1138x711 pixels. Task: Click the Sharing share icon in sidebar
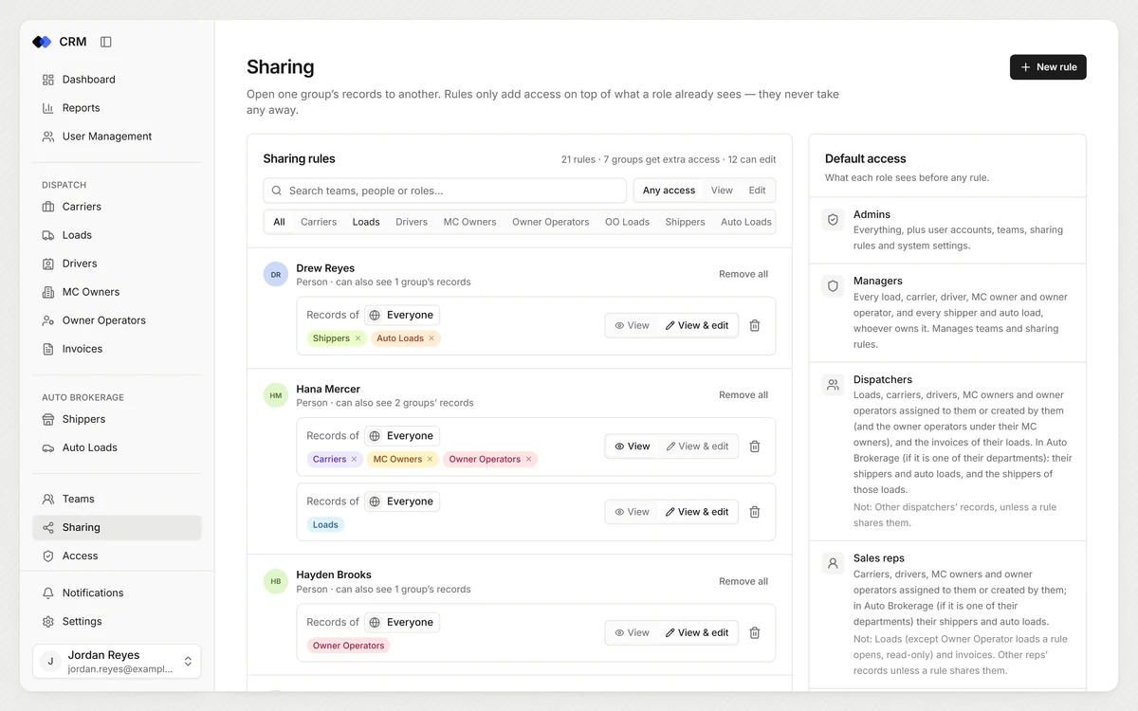48,527
